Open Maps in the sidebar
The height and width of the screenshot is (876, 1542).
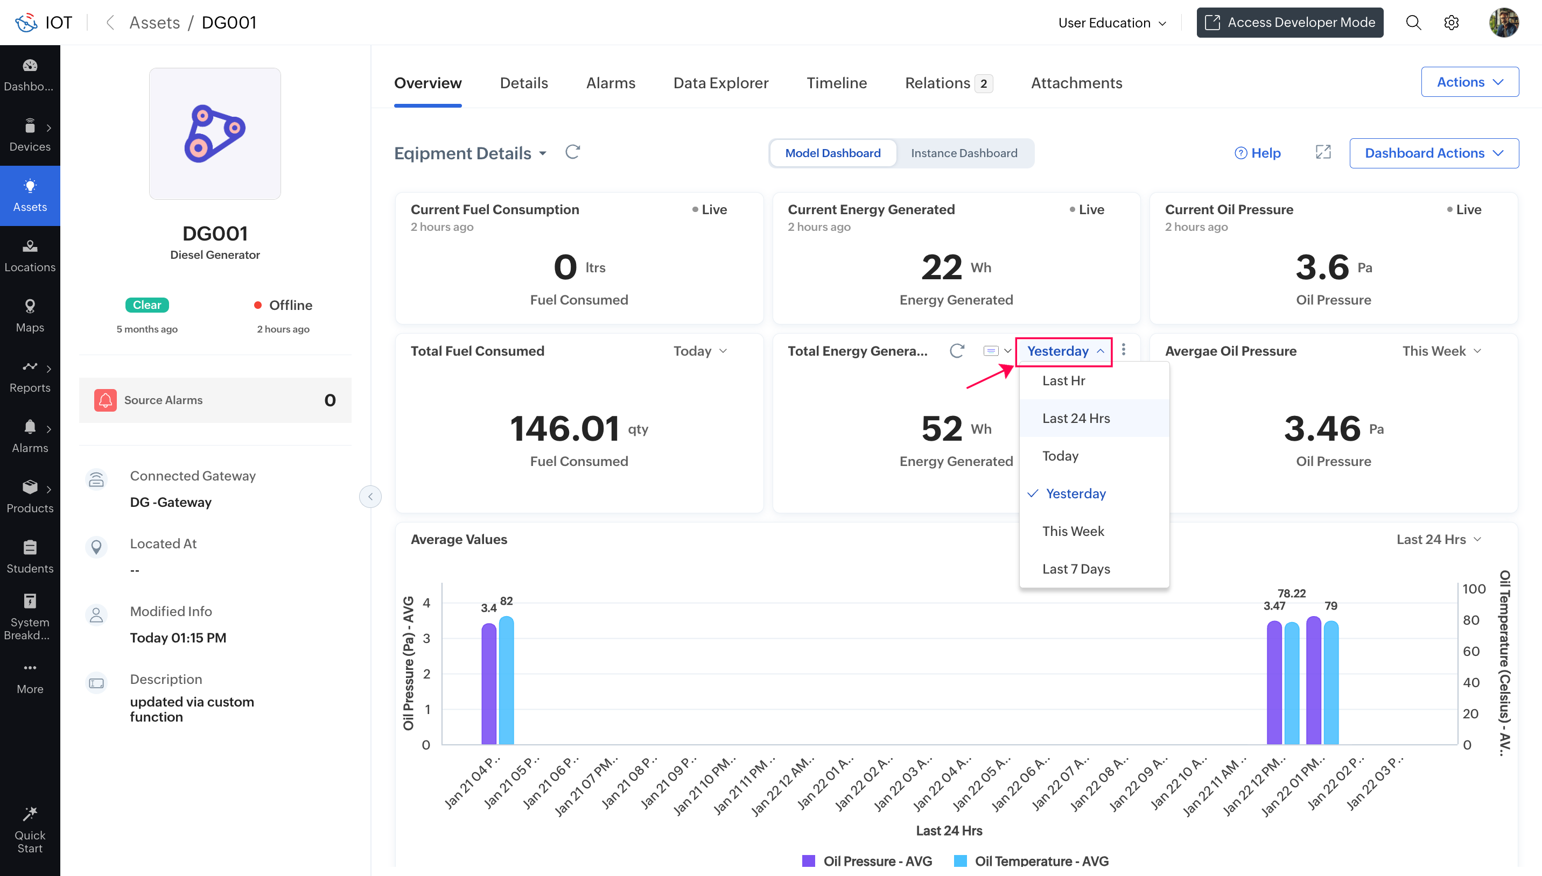coord(30,315)
